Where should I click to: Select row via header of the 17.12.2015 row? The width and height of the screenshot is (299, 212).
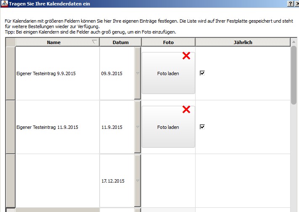[11, 181]
